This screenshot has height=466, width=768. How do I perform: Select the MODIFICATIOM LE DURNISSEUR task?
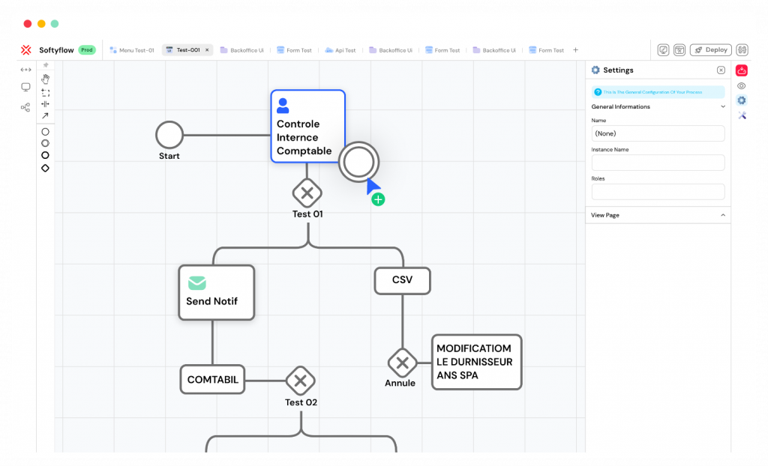(476, 362)
